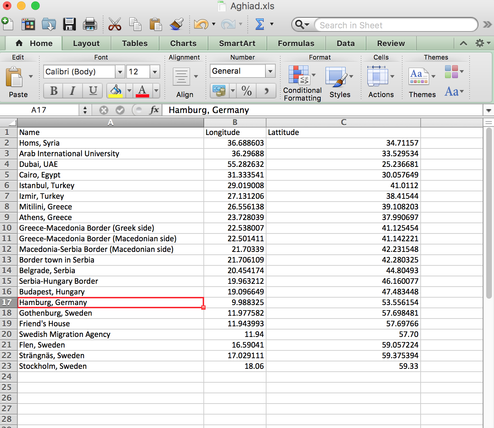Save the workbook with the floppy icon
494x428 pixels.
[69, 24]
